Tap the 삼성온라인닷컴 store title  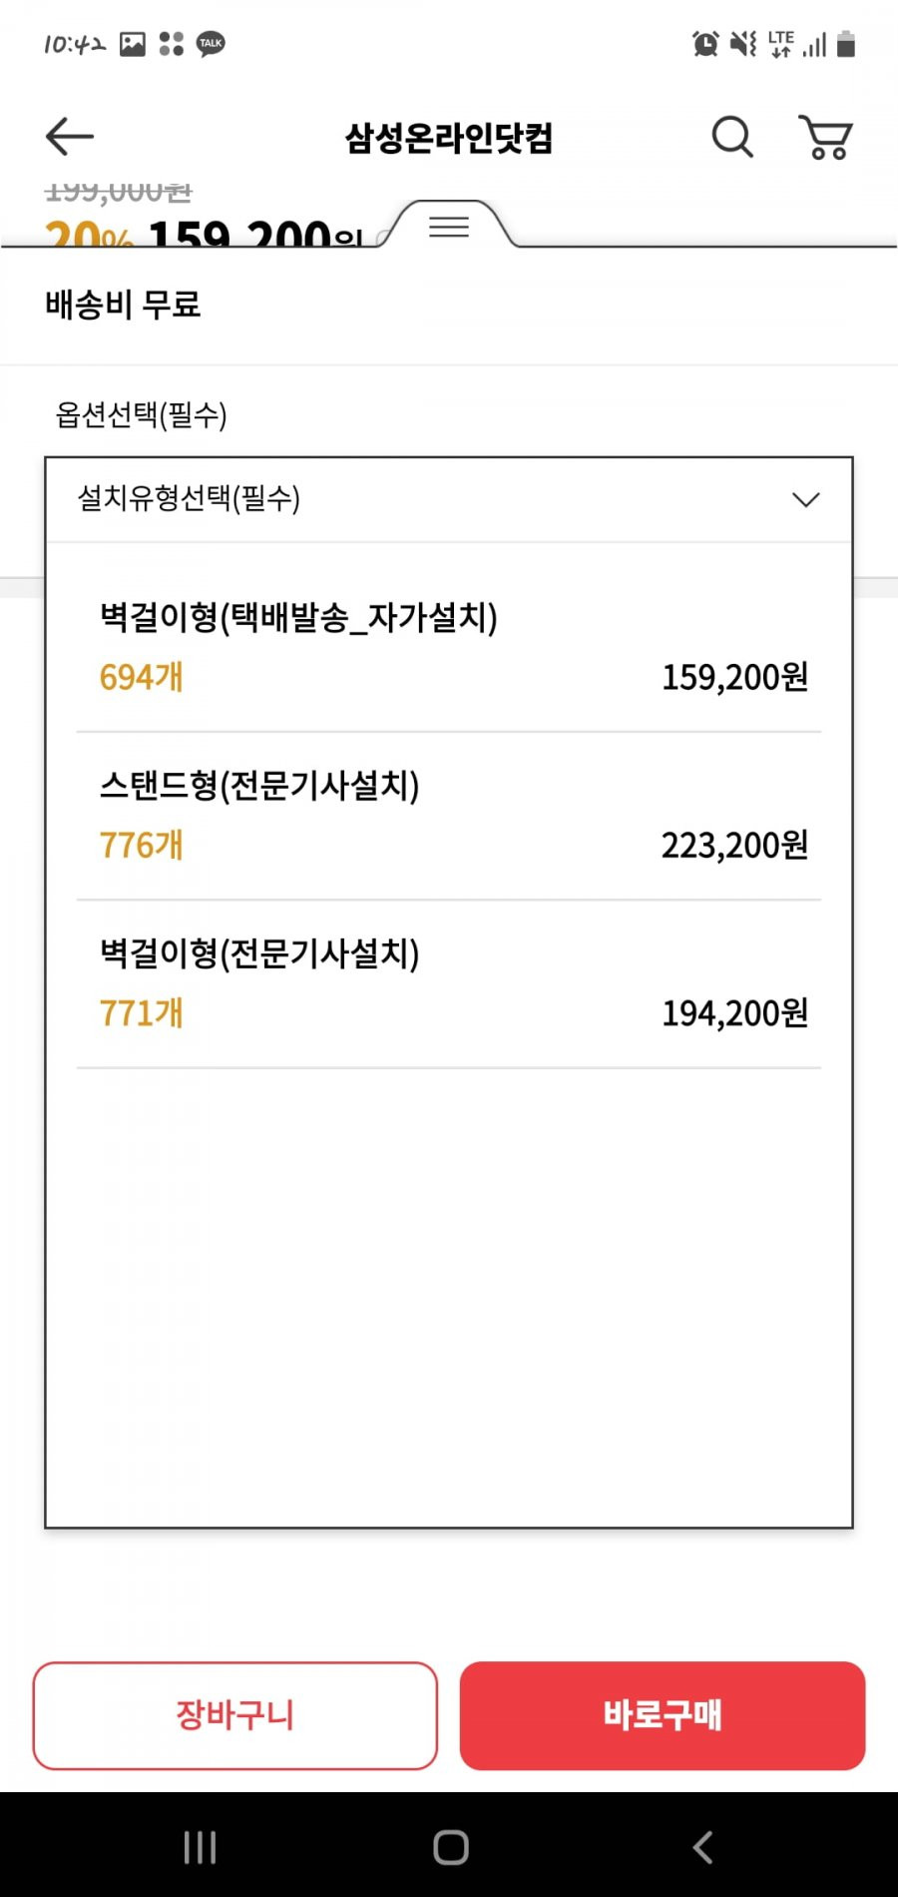tap(449, 138)
